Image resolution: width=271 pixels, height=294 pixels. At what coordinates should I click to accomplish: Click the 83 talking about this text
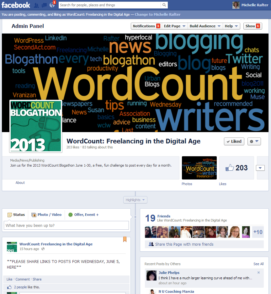tap(98, 147)
